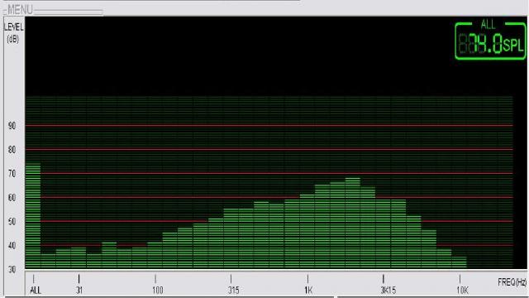
Task: Click the 100 Hz frequency axis label
Action: pyautogui.click(x=158, y=291)
